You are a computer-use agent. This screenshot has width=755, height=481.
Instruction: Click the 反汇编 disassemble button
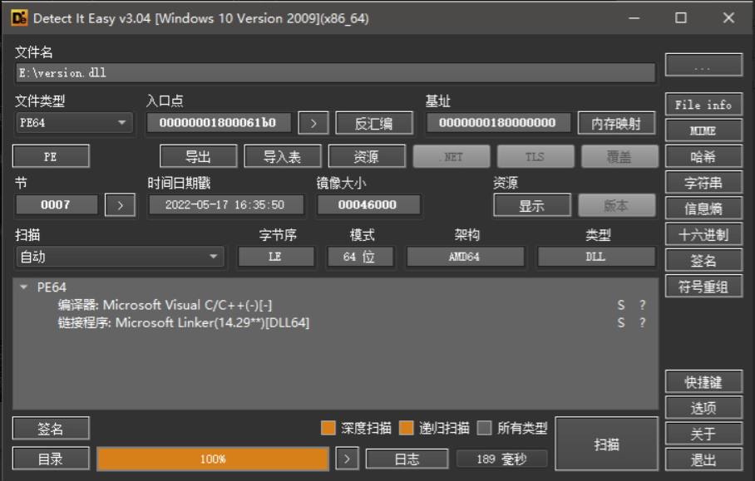[x=374, y=123]
